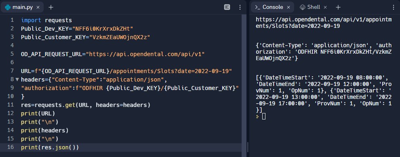400x157 pixels.
Task: Click the print(res.json()) line
Action: pos(50,147)
